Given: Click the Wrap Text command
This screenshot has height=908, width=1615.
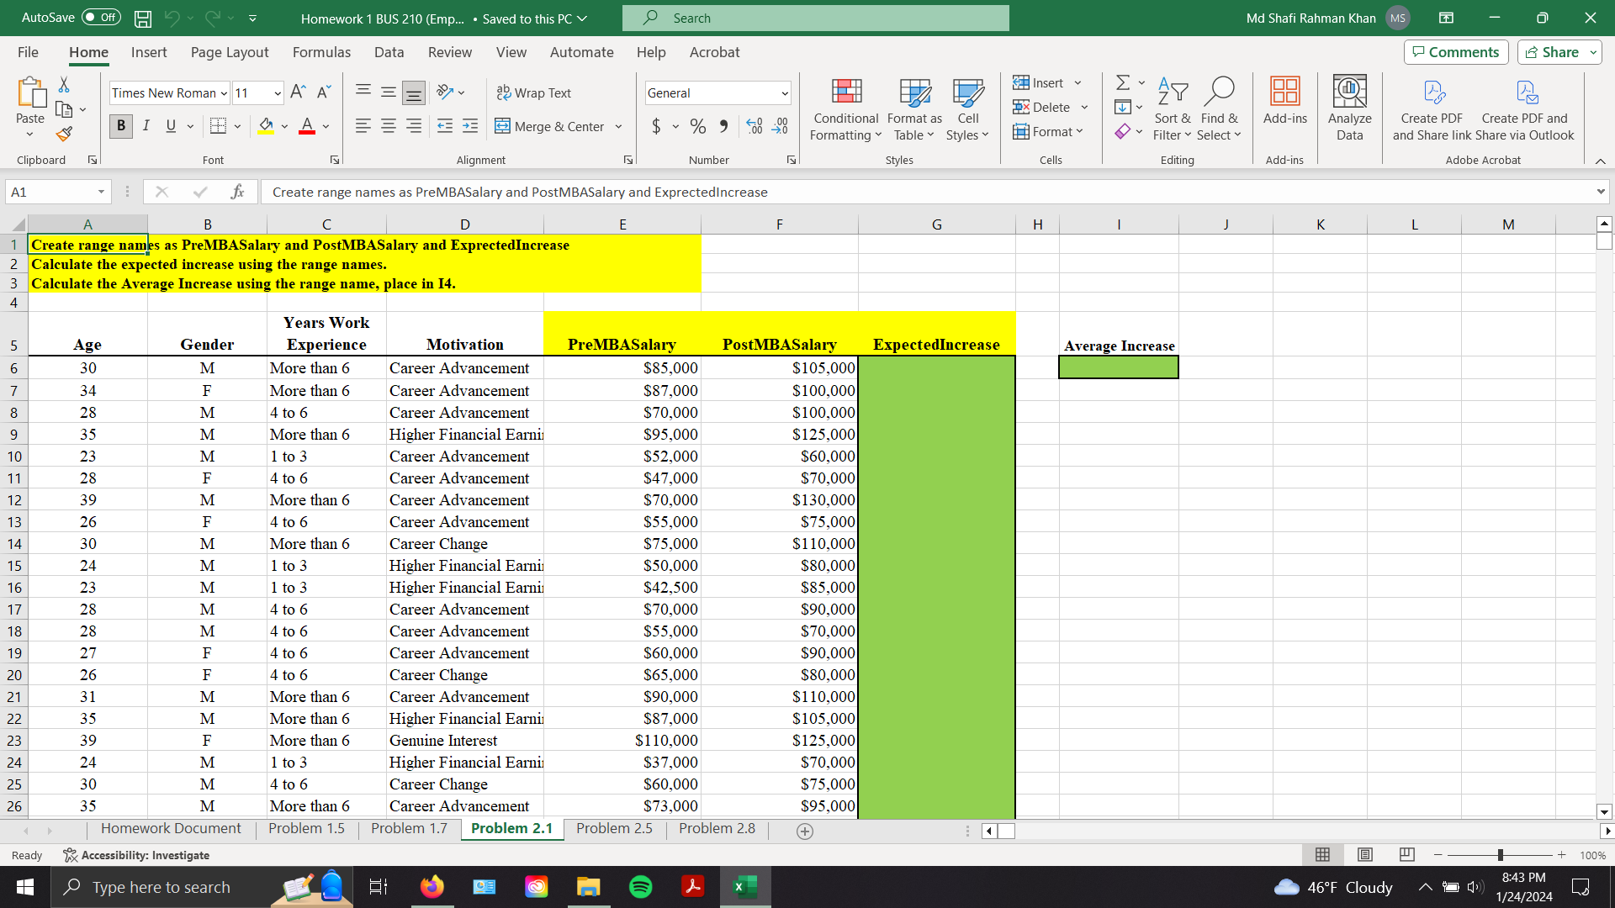Looking at the screenshot, I should [x=534, y=92].
